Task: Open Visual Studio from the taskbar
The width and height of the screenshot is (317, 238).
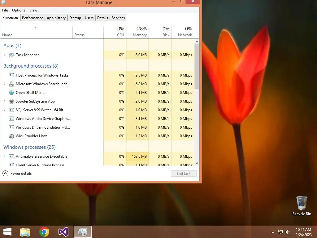Action: (63, 232)
